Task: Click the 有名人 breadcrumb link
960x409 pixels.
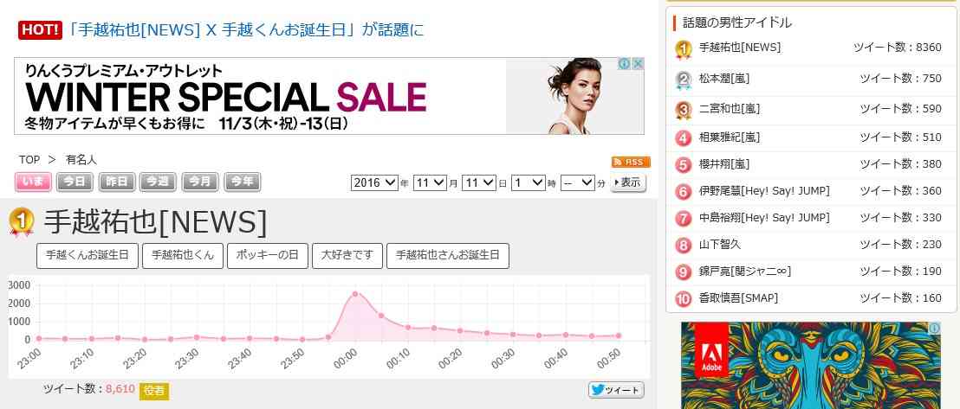Action: coord(81,160)
